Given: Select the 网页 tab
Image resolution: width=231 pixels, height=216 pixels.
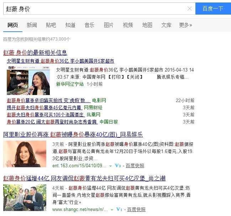Looking at the screenshot, I should 13,25.
